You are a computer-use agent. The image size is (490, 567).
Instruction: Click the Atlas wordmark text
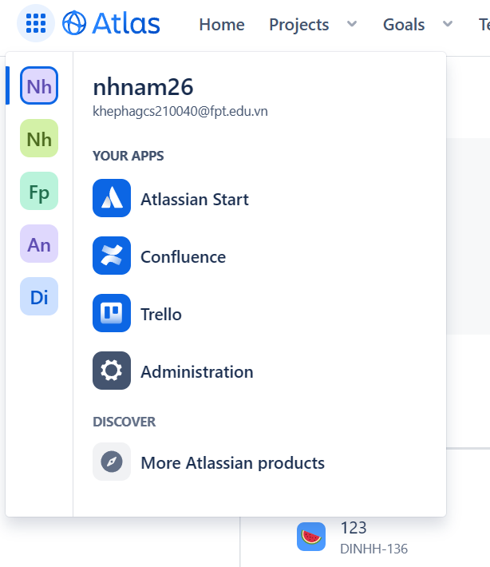tap(126, 24)
